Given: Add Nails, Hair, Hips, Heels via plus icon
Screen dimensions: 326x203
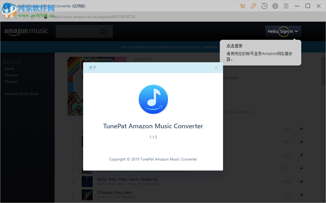Looking at the screenshot, I should click(301, 182).
